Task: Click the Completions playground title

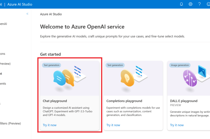Action: (x=124, y=101)
